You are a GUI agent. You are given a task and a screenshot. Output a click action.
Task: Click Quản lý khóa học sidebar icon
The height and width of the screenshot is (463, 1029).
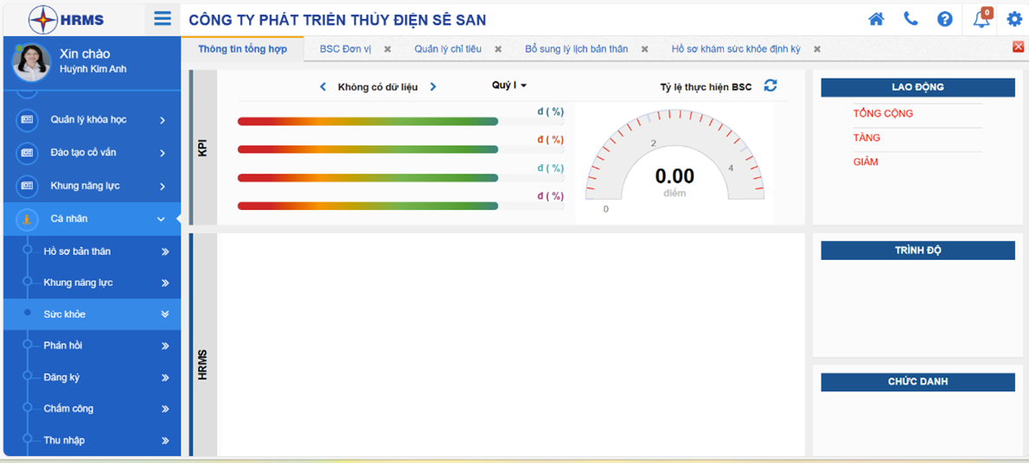pyautogui.click(x=27, y=120)
